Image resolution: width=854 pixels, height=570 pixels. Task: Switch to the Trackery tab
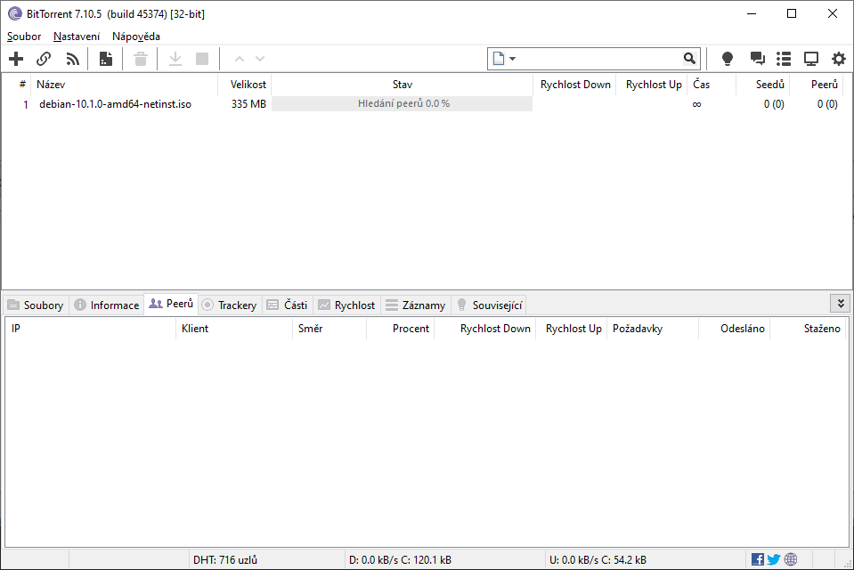tap(229, 305)
